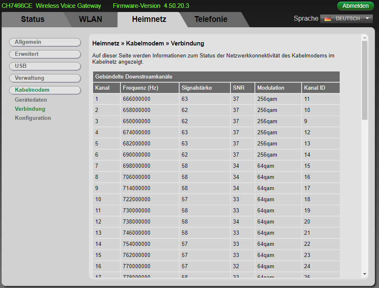Click the Gebündelte Downstreamkanäle table title
This screenshot has width=379, height=288.
[216, 77]
